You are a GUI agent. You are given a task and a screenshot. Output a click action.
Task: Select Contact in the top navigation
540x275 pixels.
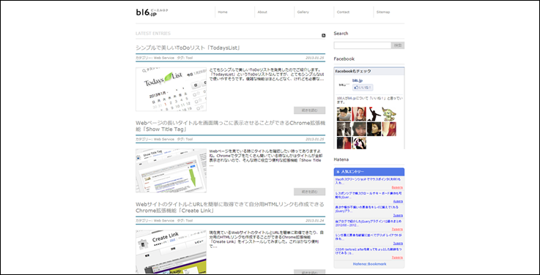pos(343,12)
